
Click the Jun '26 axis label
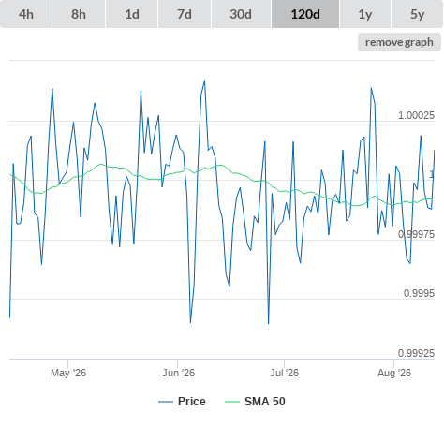coord(178,373)
